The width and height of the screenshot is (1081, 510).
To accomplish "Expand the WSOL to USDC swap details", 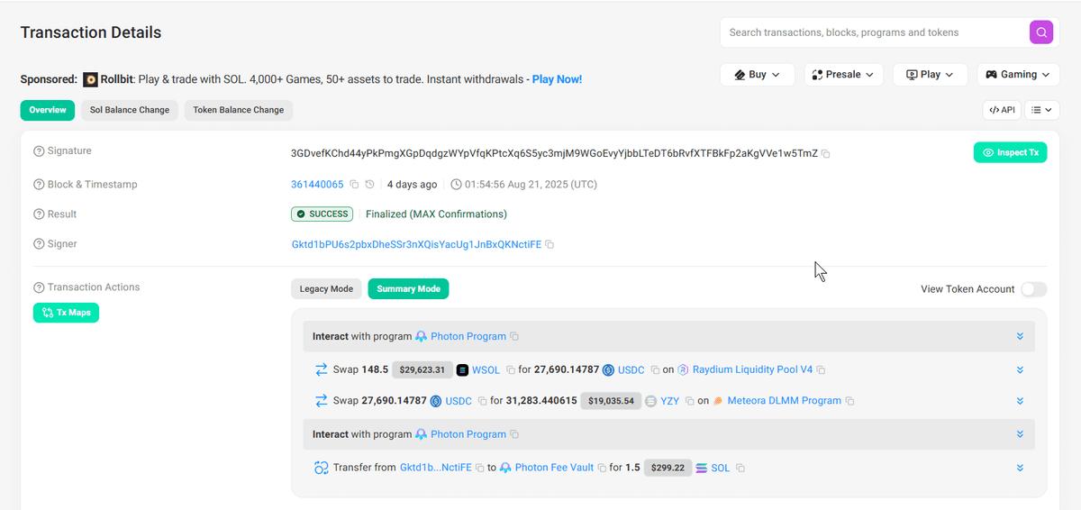I will [x=1020, y=370].
